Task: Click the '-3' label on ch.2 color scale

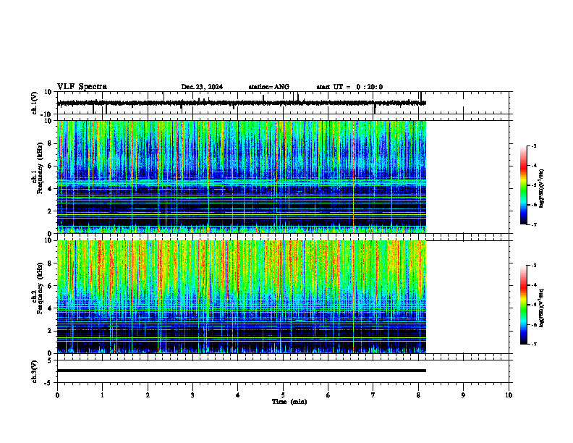Action: [533, 266]
